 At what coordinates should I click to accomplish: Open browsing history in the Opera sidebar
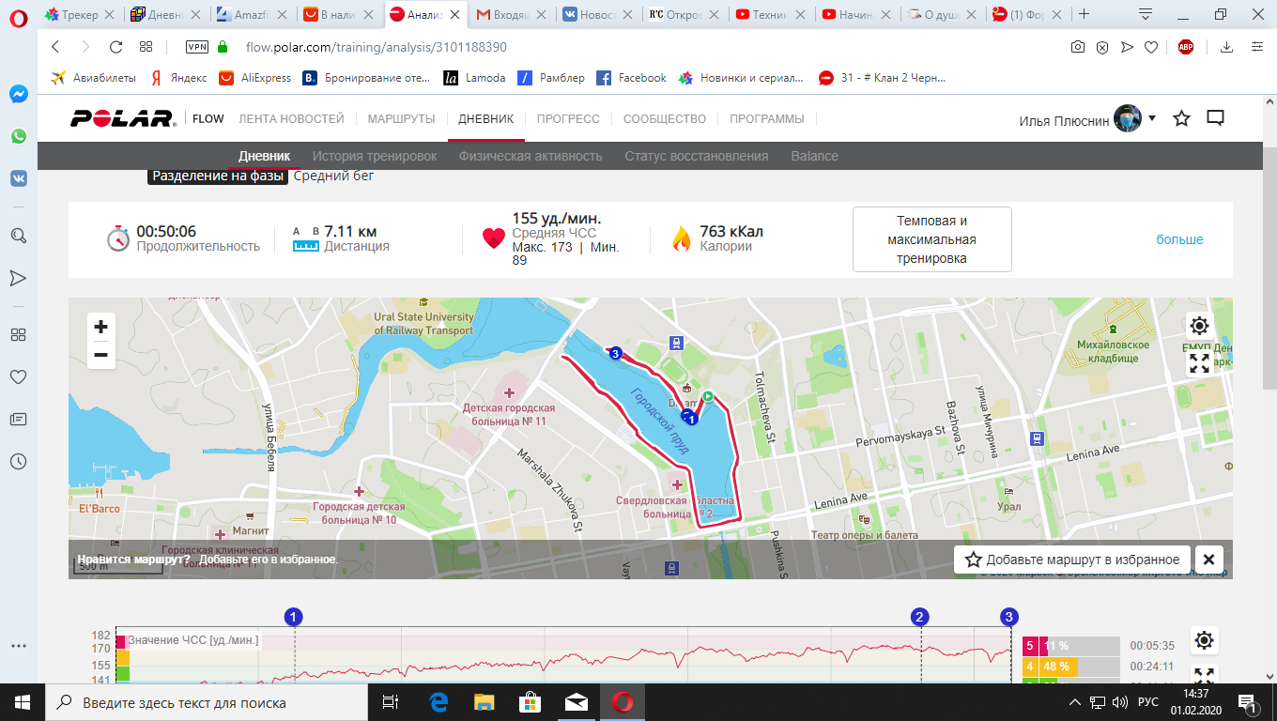(19, 461)
